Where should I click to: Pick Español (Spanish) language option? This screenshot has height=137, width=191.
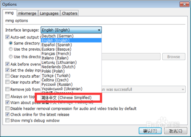(x=71, y=45)
